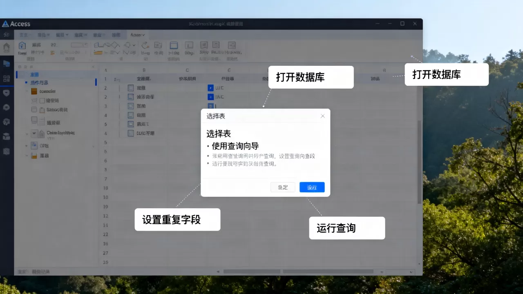523x294 pixels.
Task: Select the shield icon in the dark sidebar
Action: pos(7,93)
